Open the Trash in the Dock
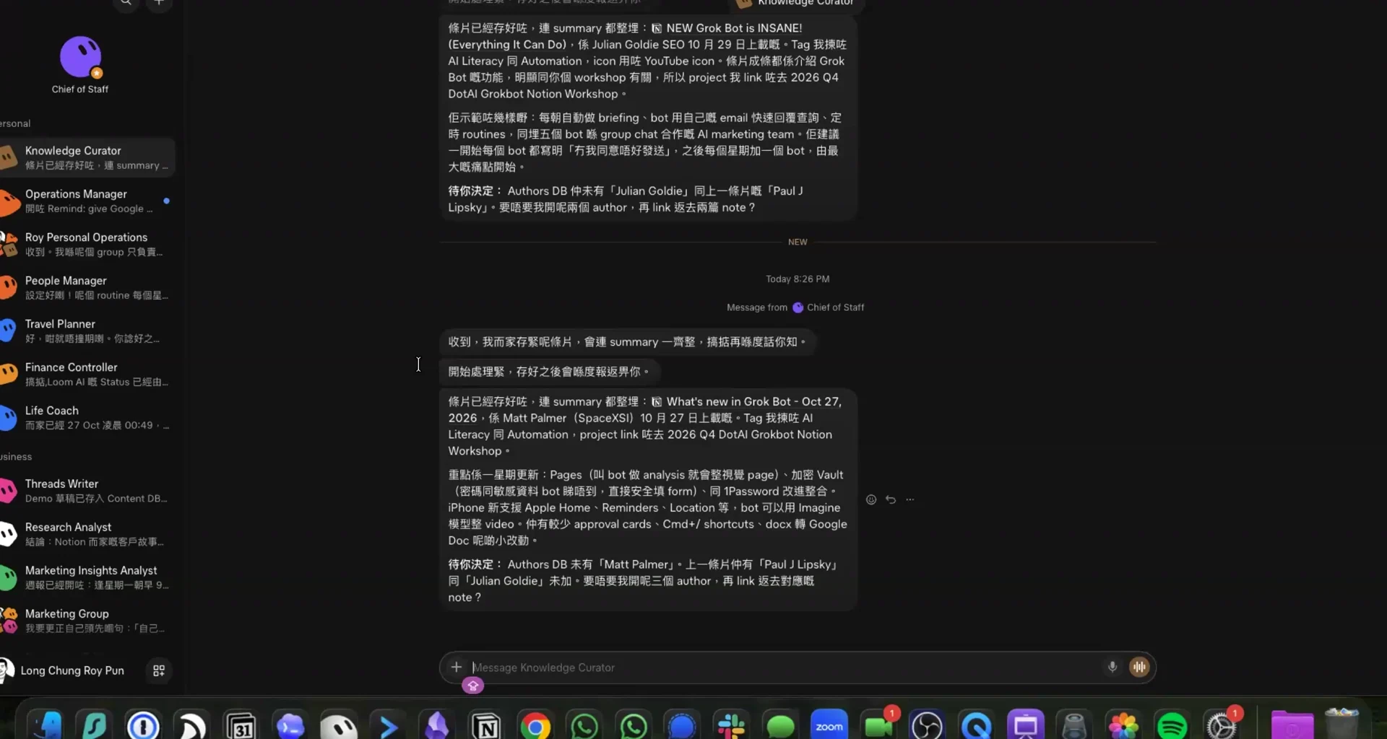 (1341, 724)
